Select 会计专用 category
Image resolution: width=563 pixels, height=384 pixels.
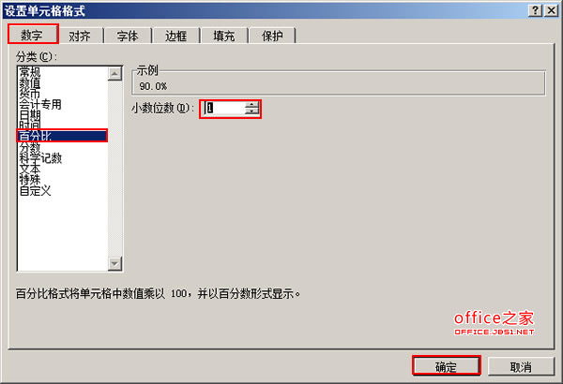[x=40, y=104]
